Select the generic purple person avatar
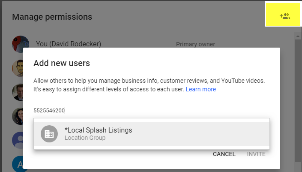This screenshot has width=302, height=172. pyautogui.click(x=18, y=140)
